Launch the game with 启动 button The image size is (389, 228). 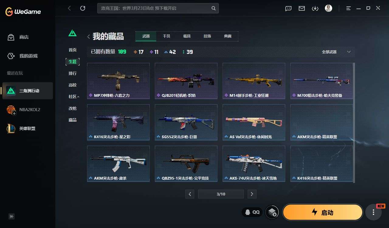click(x=323, y=212)
